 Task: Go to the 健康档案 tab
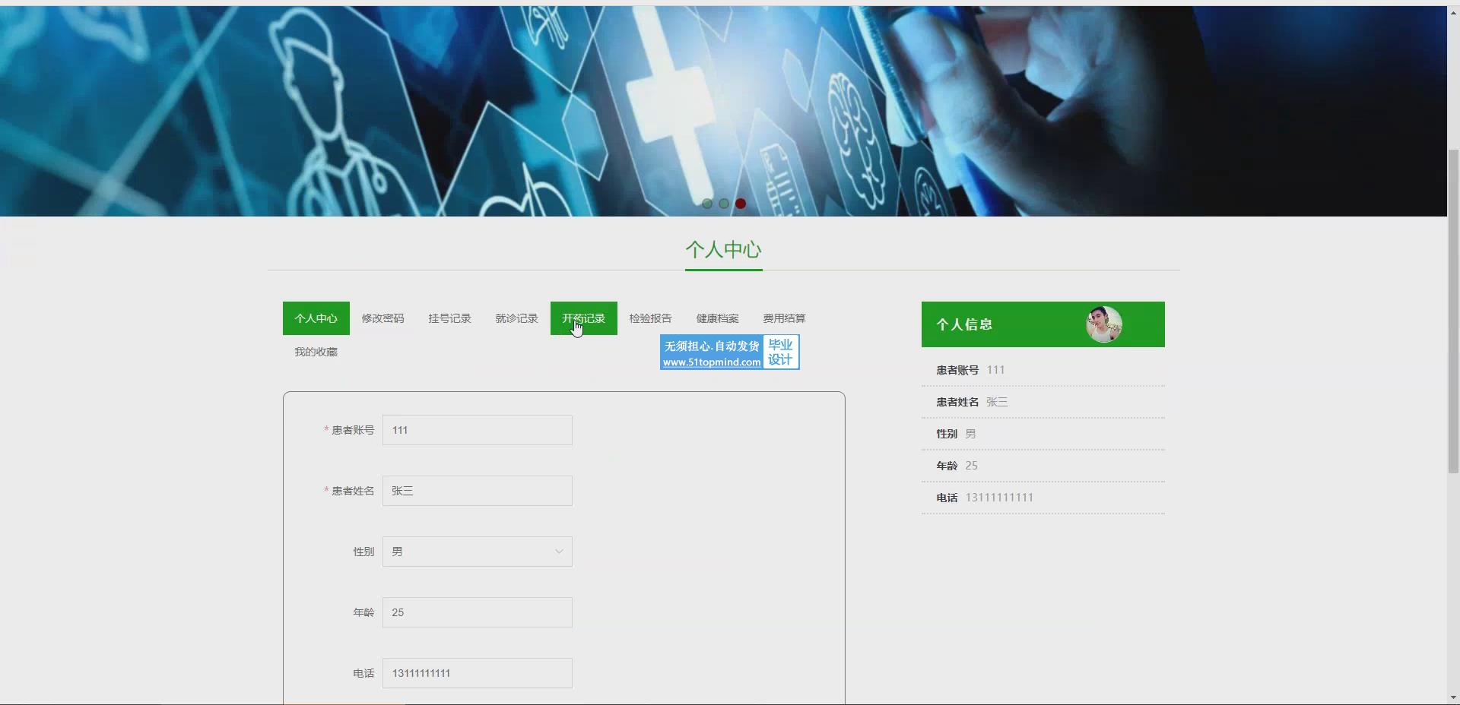(x=718, y=318)
